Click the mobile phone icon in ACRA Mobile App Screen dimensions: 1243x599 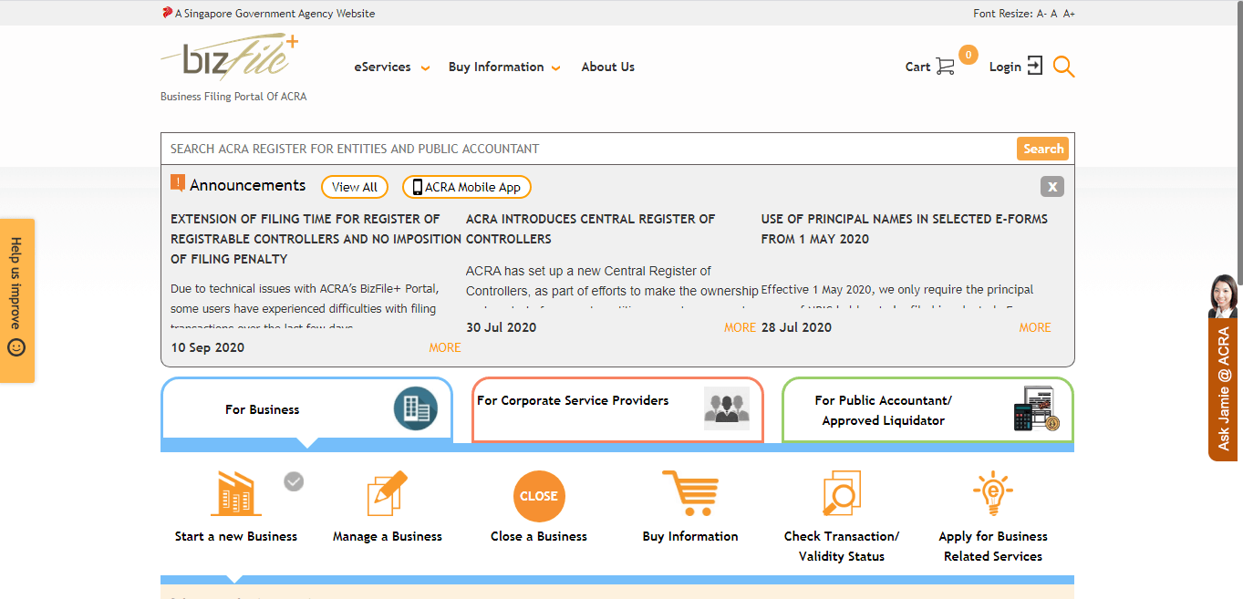tap(418, 187)
